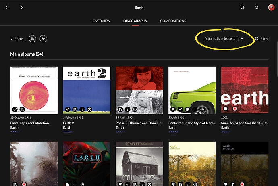Open the Extra-Capsular Extraction album cover
Viewport: 278px width, 186px height.
coord(34,90)
